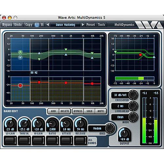Screen dimensions: 164x164
Task: Select band 3 red threshold dot near 1k
Action: [x=66, y=83]
